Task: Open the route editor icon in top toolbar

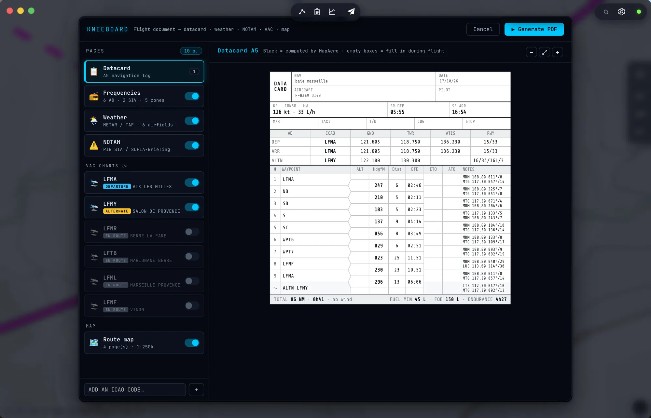Action: (x=302, y=12)
